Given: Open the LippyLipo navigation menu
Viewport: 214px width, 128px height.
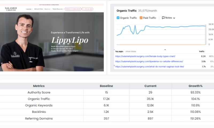Looking at the screenshot, I should coord(29,9).
